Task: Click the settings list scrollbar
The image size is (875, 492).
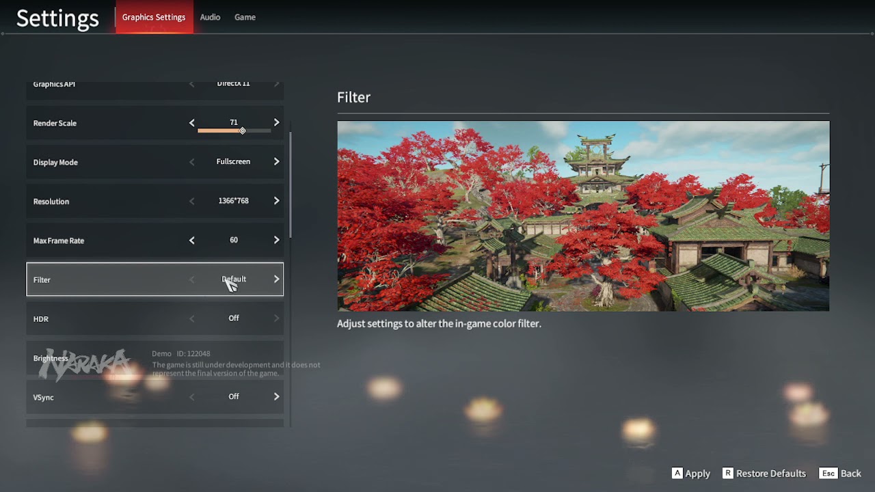Action: coord(291,184)
